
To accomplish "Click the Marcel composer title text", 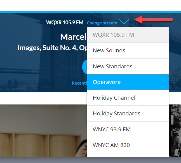I will point(73,37).
